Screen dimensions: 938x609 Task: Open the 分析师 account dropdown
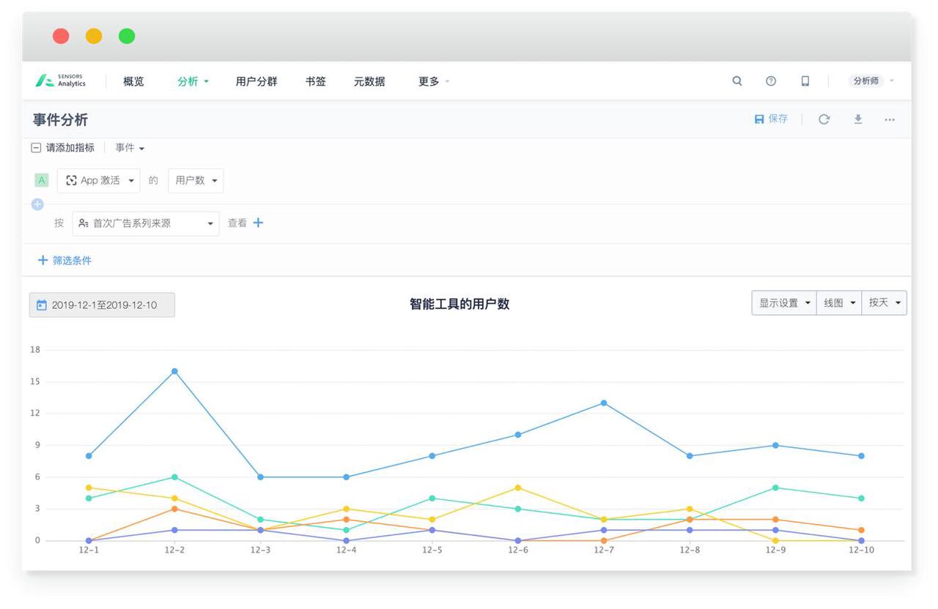coord(873,81)
